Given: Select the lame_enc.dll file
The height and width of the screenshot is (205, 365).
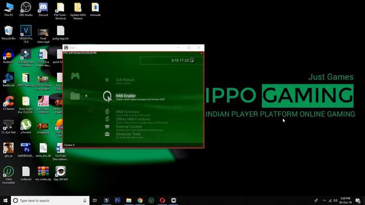Looking at the screenshot, I should coord(43,150).
